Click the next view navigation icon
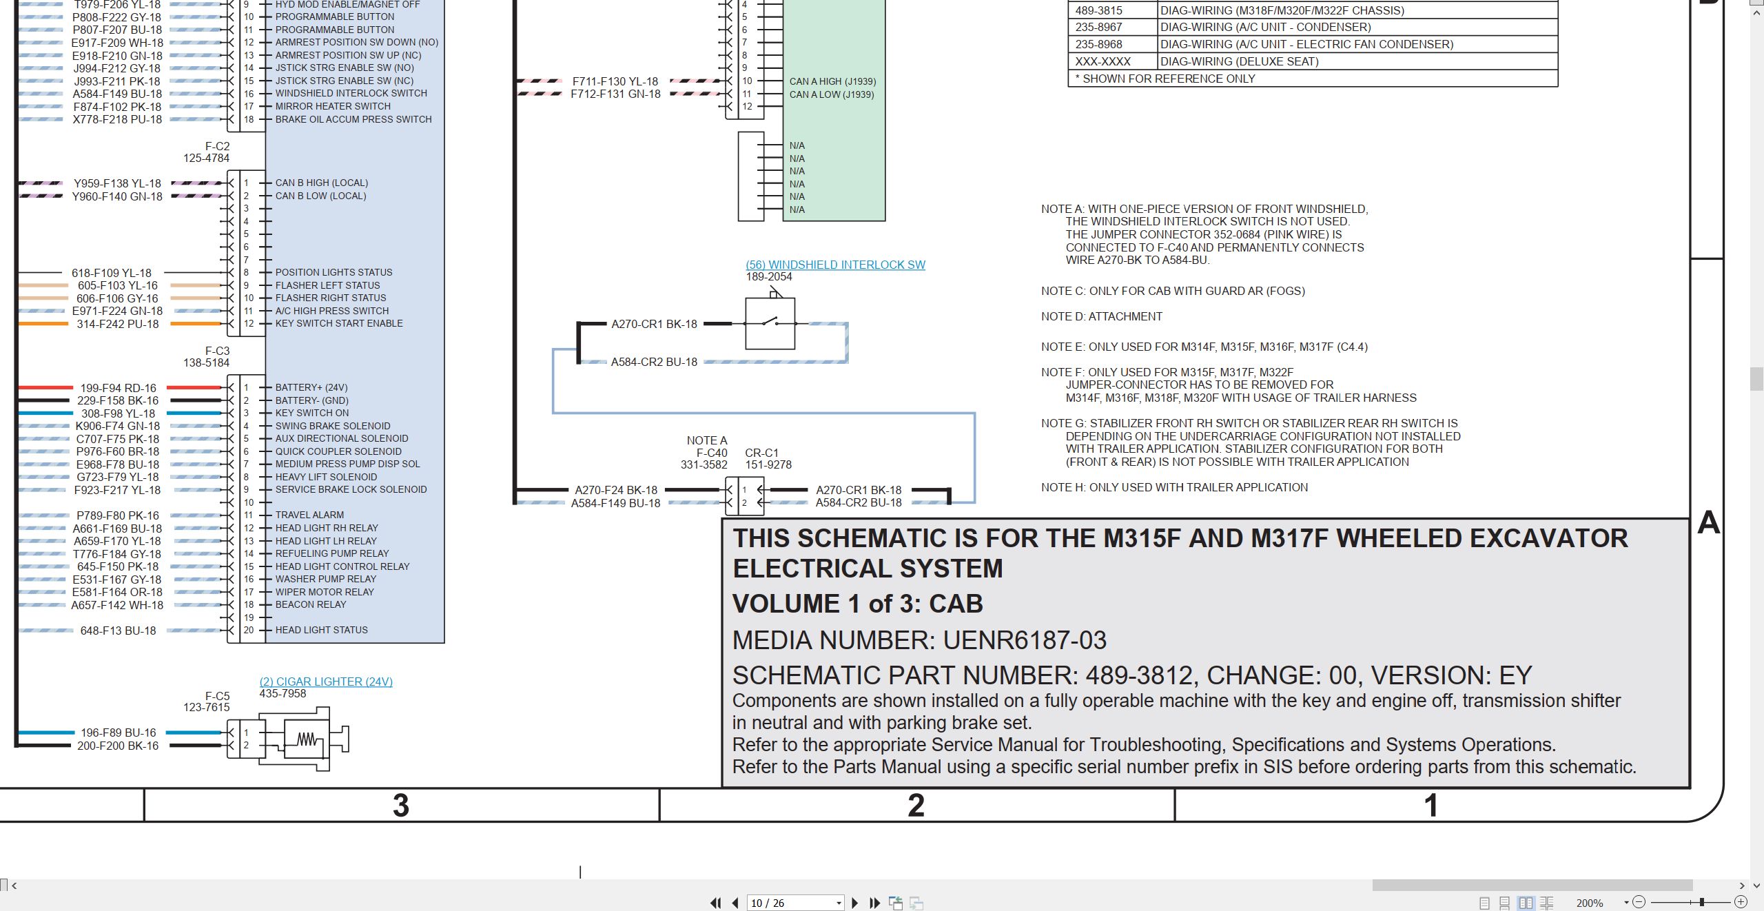 (916, 903)
